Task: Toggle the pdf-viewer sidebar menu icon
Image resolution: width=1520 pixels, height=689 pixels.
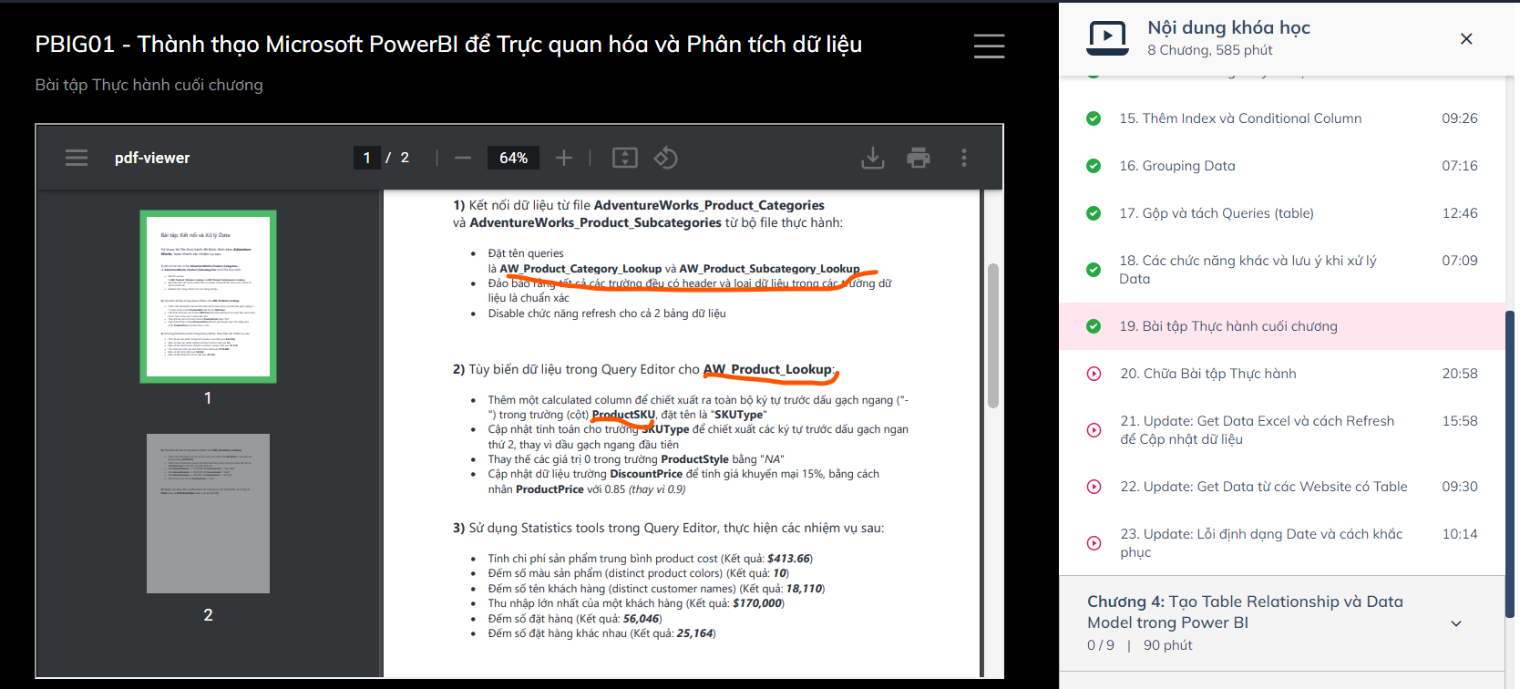Action: pos(77,158)
